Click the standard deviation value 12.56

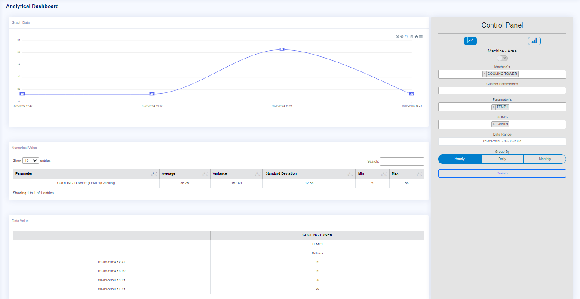[309, 183]
